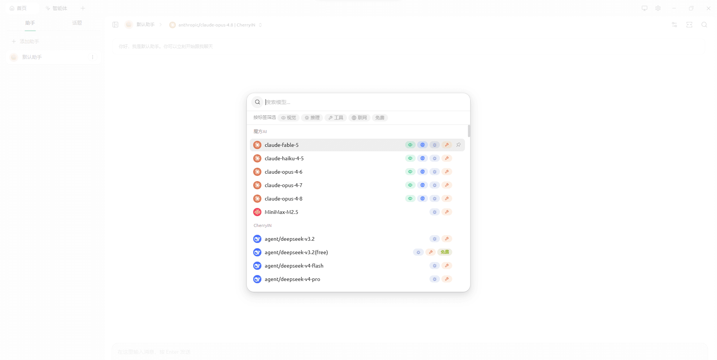The height and width of the screenshot is (360, 717).
Task: Click the reasoning tag icon on claude-opus-4-8
Action: 435,199
